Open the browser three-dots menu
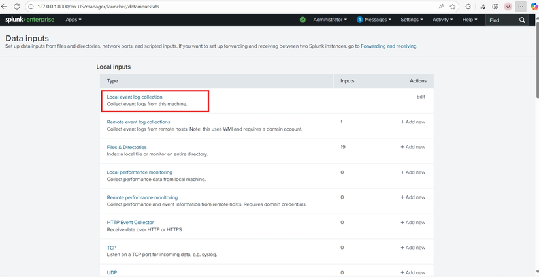This screenshot has height=277, width=539. [521, 7]
